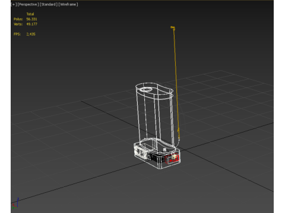The height and width of the screenshot is (213, 285).
Task: Select the red highlighted part in the base
Action: click(x=172, y=159)
